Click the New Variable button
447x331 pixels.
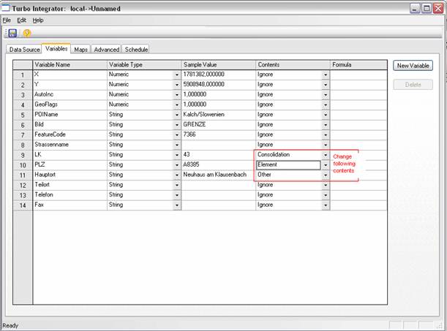413,66
